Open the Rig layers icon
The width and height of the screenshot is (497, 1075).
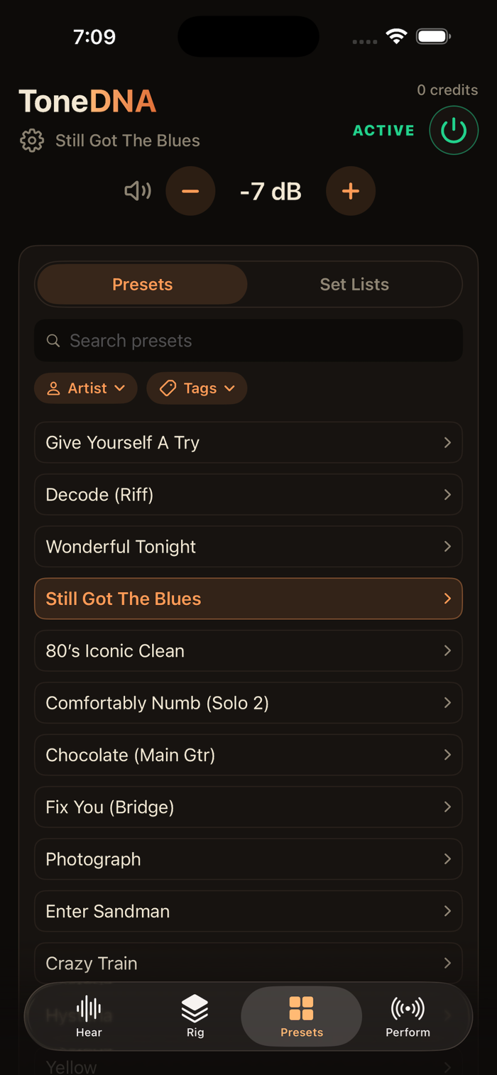point(195,1008)
